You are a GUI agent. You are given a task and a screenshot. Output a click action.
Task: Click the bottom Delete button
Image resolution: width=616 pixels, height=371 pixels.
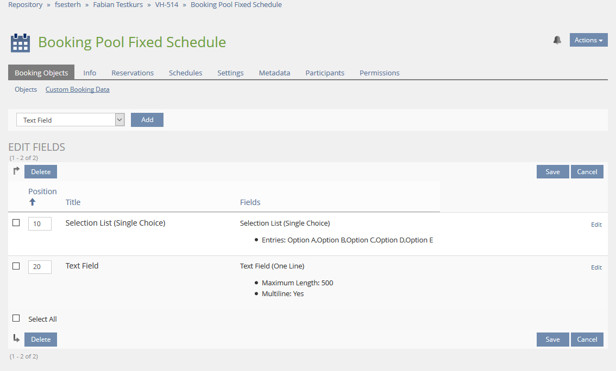point(40,339)
